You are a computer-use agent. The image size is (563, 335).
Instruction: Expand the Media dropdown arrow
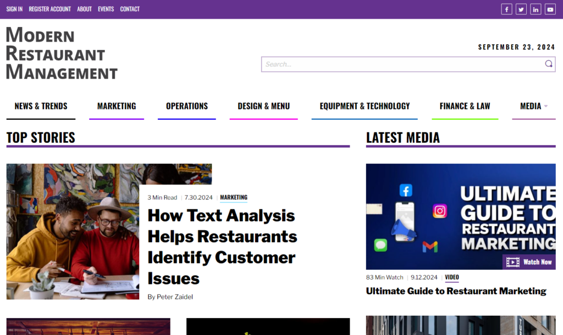pyautogui.click(x=546, y=106)
